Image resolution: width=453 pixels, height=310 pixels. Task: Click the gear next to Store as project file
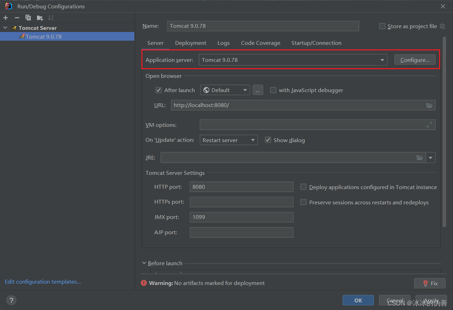pos(442,26)
